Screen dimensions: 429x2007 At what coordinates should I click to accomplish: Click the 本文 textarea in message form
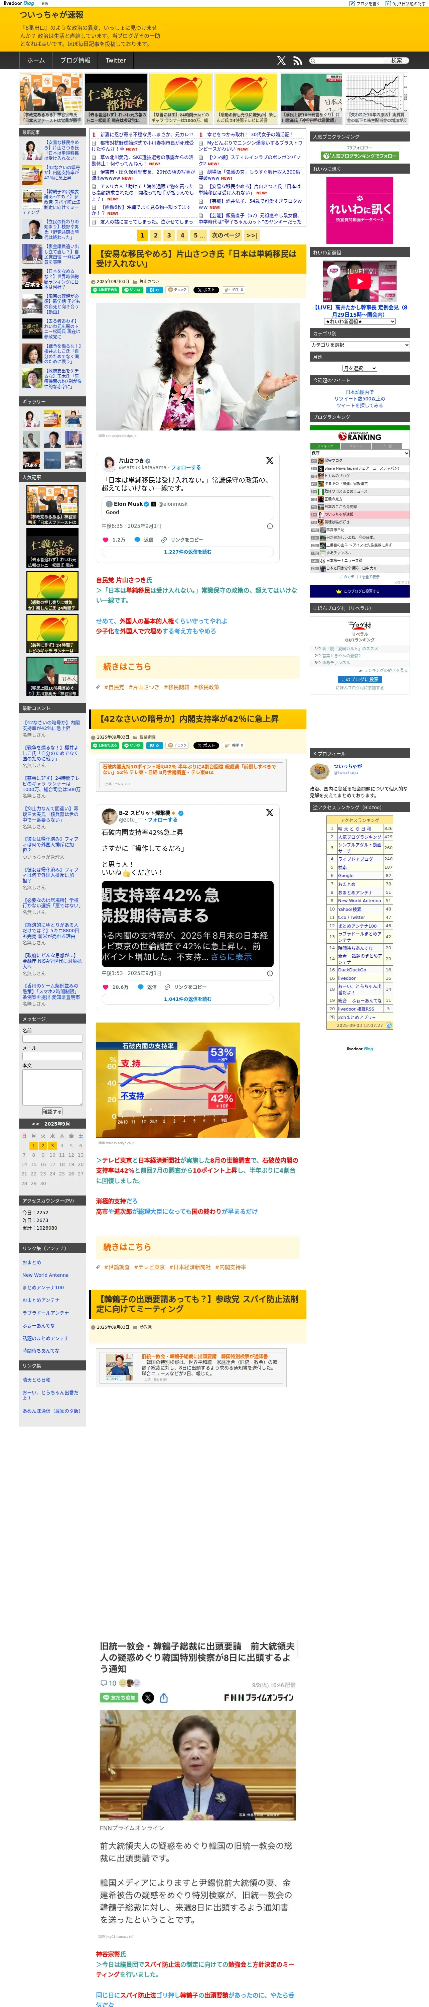pos(52,1088)
